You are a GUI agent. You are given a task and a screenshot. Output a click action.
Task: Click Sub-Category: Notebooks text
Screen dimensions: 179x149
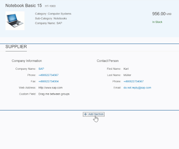click(x=51, y=18)
